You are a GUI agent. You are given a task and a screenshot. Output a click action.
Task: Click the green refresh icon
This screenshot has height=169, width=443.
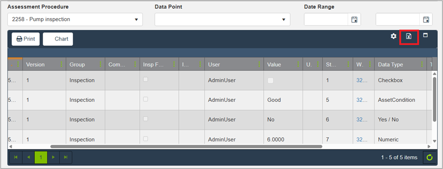429,158
